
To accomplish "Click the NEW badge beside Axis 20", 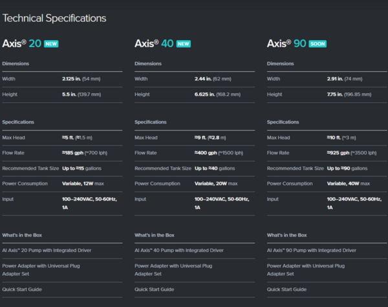I will coord(51,44).
